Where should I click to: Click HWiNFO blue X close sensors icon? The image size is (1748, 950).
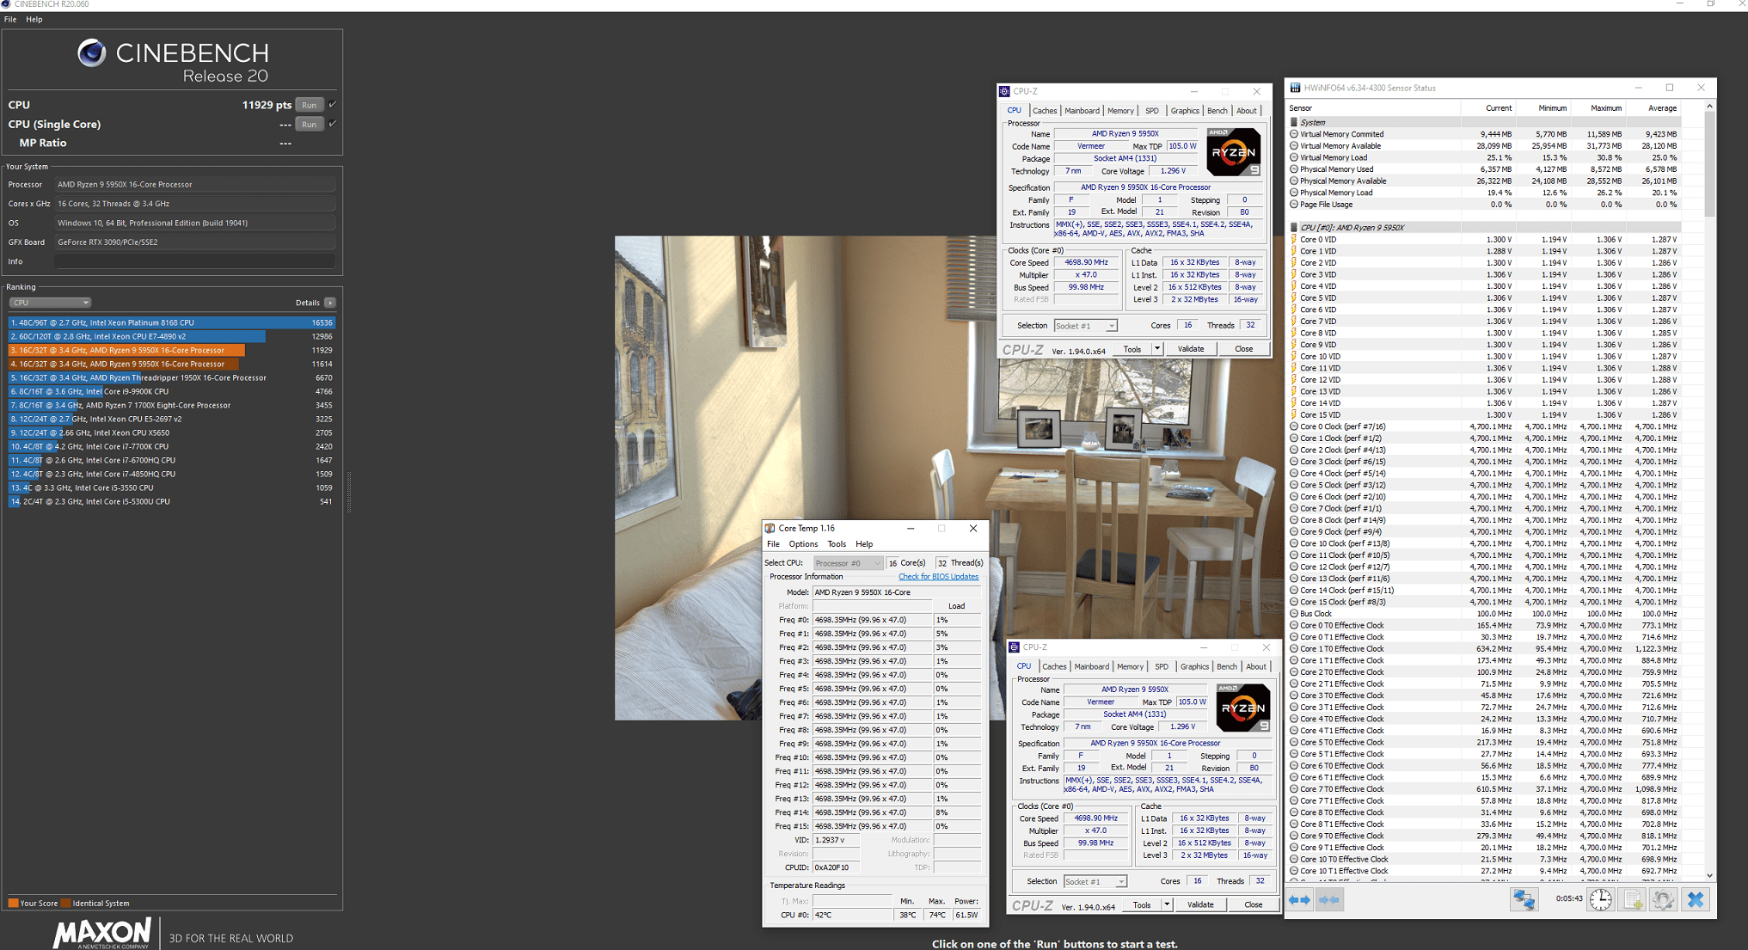(x=1695, y=899)
